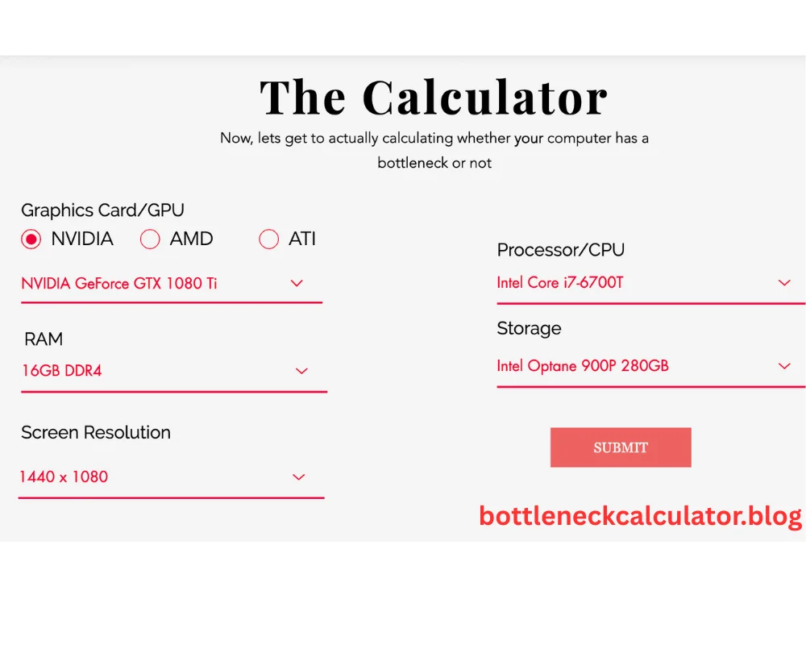The height and width of the screenshot is (645, 806).
Task: Click the Screen Resolution dropdown arrow
Action: [298, 476]
